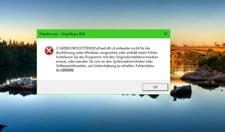Click the word "Originalinstallationsmedien" in the message
The image size is (225, 132).
pyautogui.click(x=137, y=57)
